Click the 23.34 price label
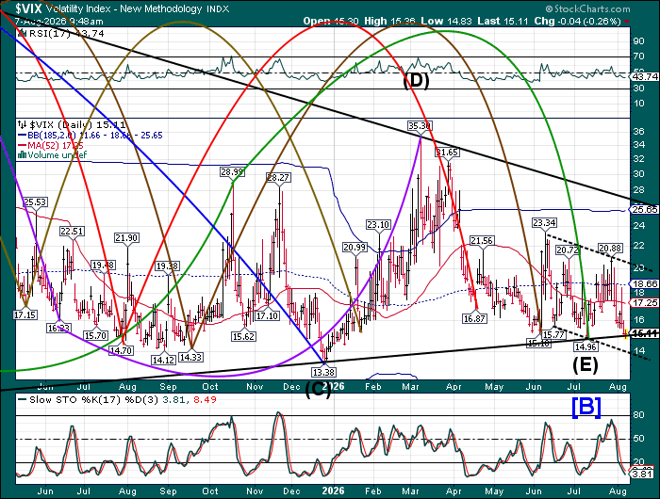 [545, 223]
